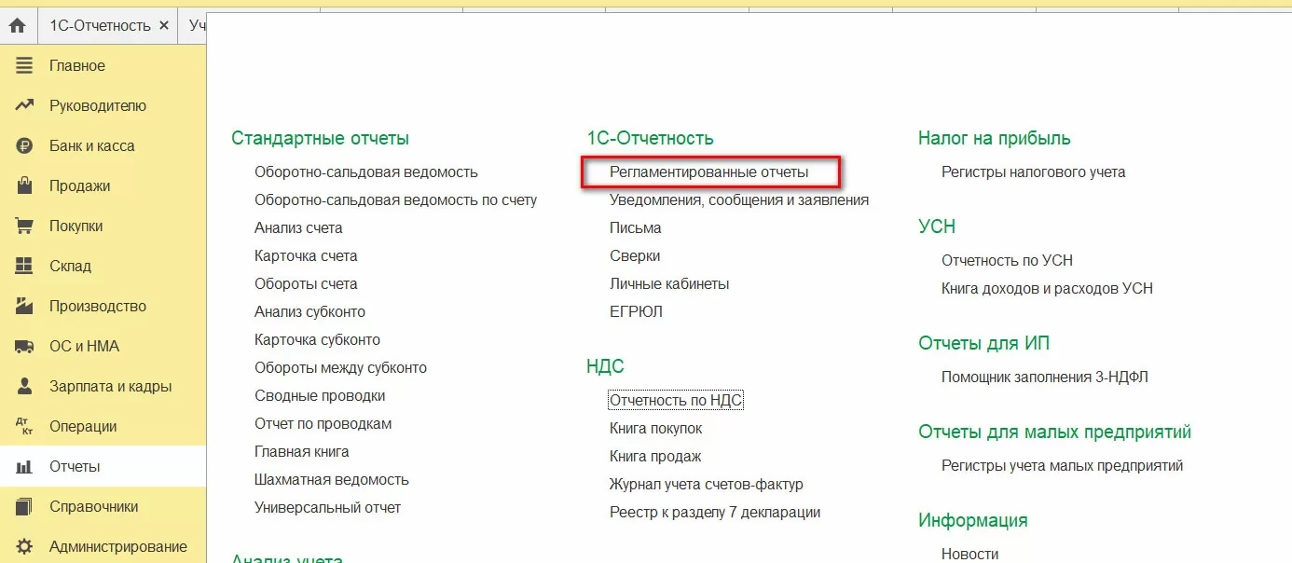The width and height of the screenshot is (1292, 563).
Task: Click the Производство factory icon
Action: click(24, 307)
